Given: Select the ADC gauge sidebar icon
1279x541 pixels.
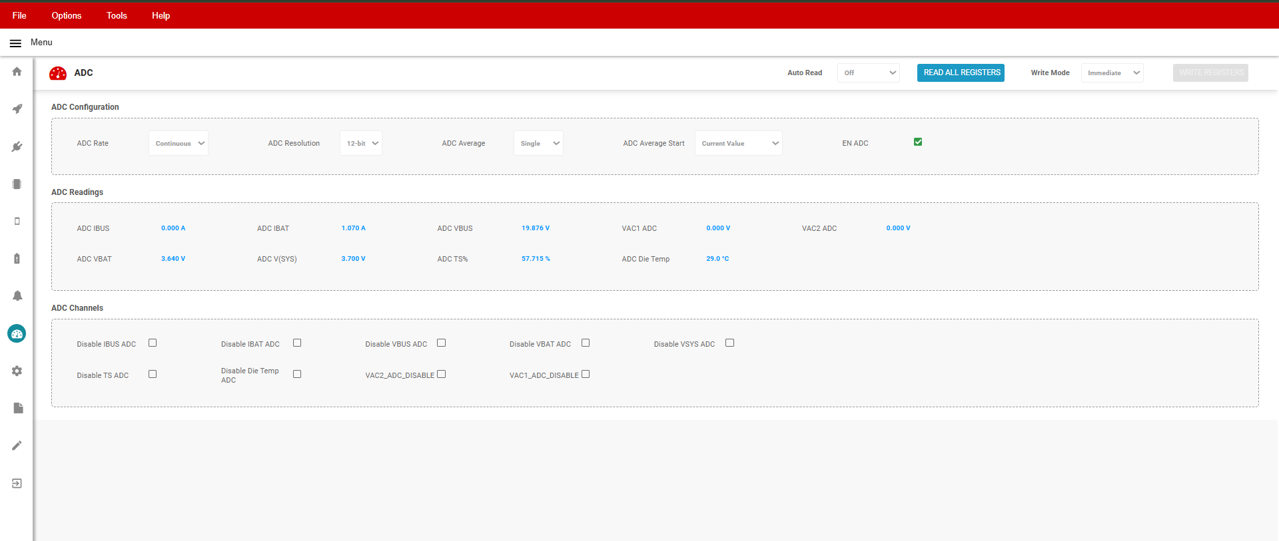Looking at the screenshot, I should tap(17, 333).
